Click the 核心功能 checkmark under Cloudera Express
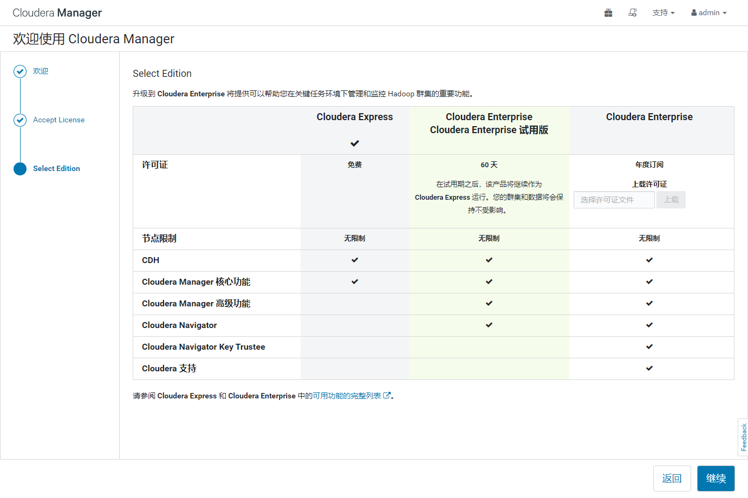Screen dimensions: 748x498 [x=355, y=281]
